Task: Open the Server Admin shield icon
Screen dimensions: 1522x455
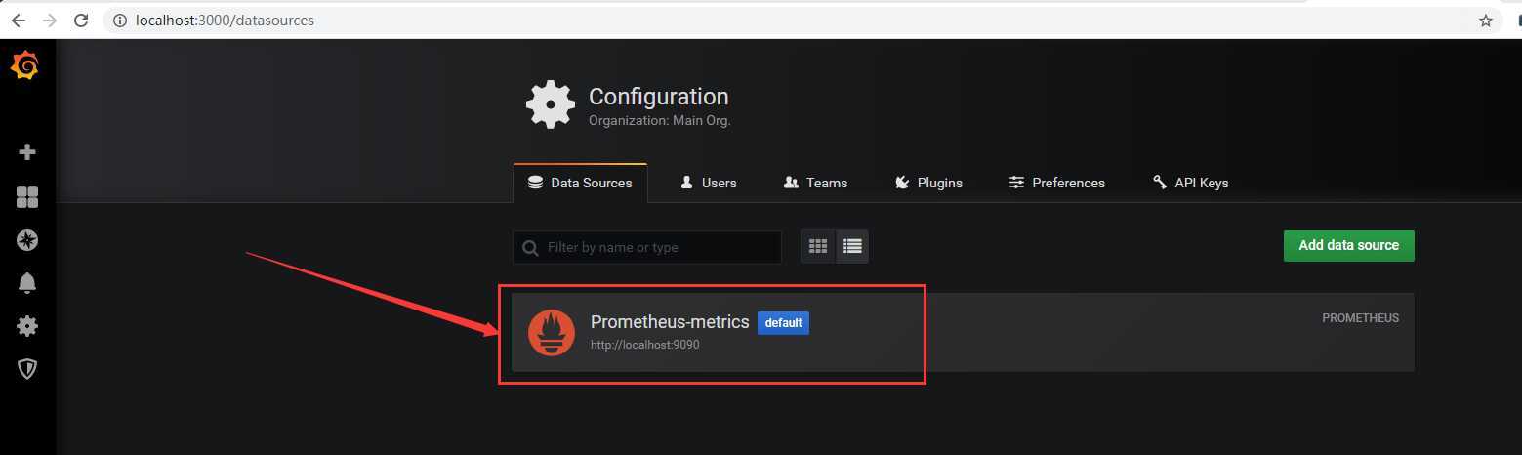Action: (x=27, y=368)
